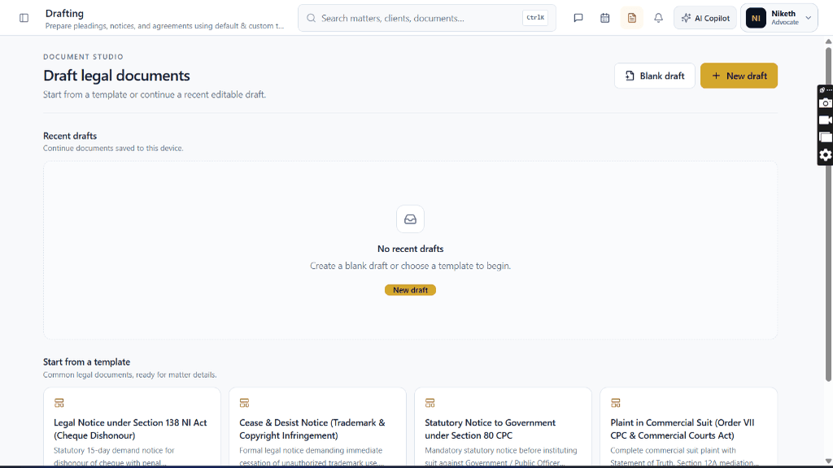Open notifications bell icon
Screen dimensions: 833x468
point(658,18)
